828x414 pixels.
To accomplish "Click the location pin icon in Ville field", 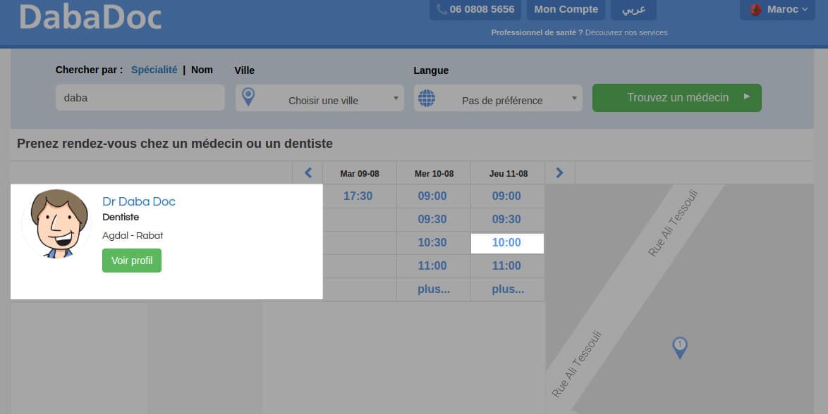I will (x=248, y=97).
